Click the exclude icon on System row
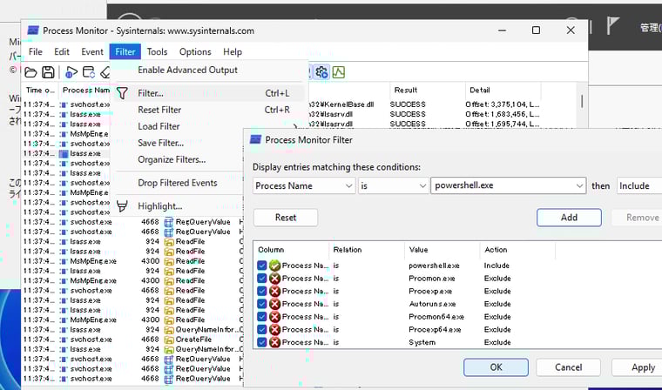Viewport: 662px width, 390px height. tap(275, 342)
